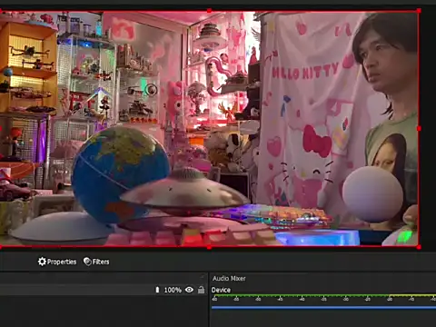
Task: Click the battery icon beside 100%
Action: (x=157, y=290)
